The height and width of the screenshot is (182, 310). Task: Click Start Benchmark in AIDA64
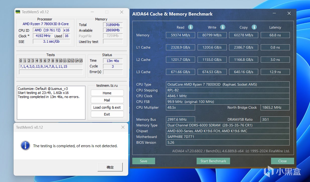coord(213,161)
